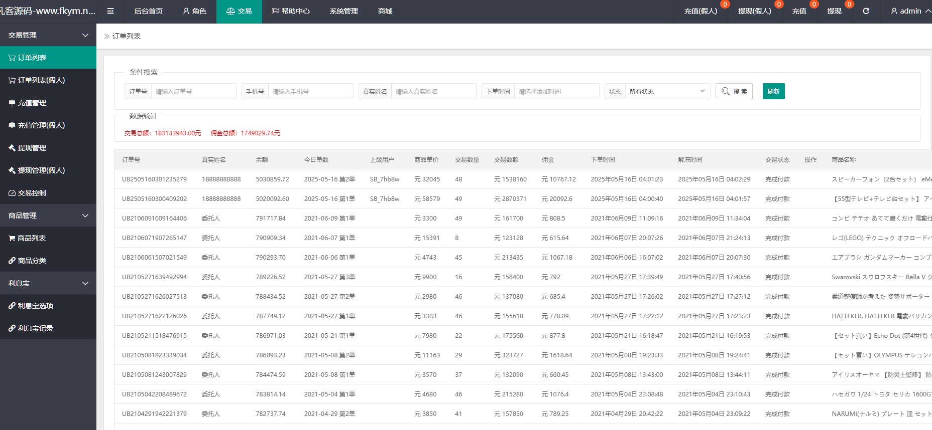
Task: Open 交易控制 in the sidebar
Action: 32,193
